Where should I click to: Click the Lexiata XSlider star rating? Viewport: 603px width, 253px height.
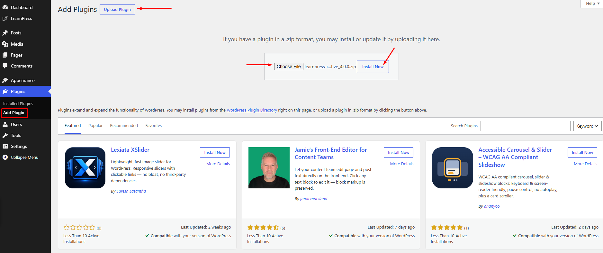click(79, 228)
